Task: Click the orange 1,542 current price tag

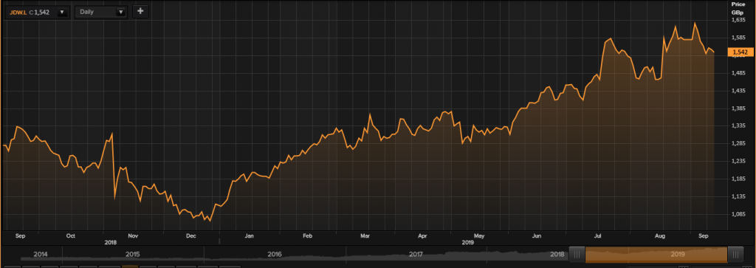Action: click(740, 52)
